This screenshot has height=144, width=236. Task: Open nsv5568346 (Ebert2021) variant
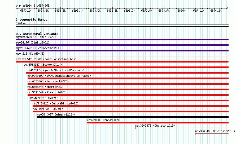[x=45, y=87]
